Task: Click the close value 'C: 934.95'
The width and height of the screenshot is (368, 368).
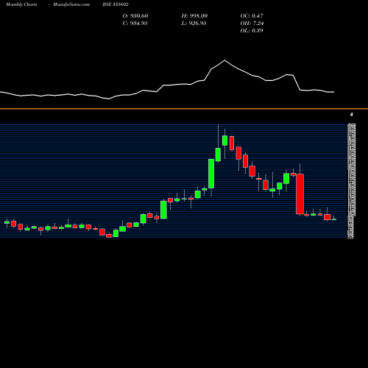Action: click(x=135, y=24)
